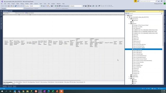Switch to the Dim_Currency table tab
166x93 pixels.
tap(44, 82)
